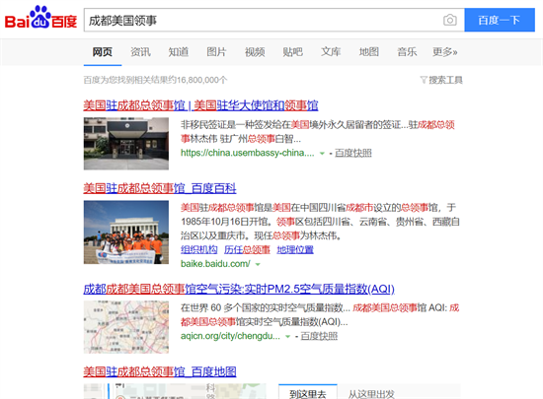Switch to the 知道 tab
Screen dimensions: 543x399
179,52
